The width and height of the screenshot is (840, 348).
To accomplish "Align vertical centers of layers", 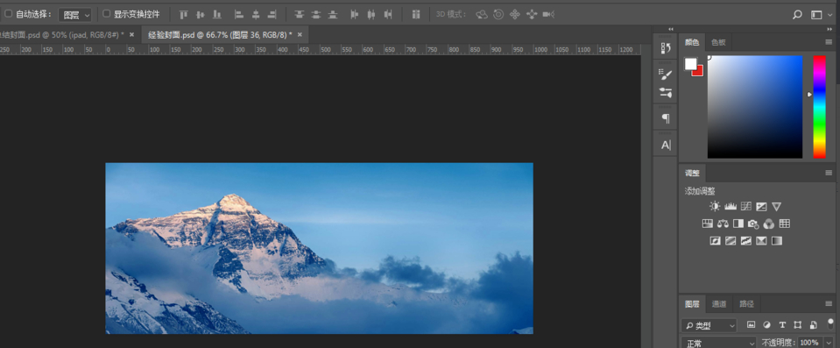I will click(201, 15).
